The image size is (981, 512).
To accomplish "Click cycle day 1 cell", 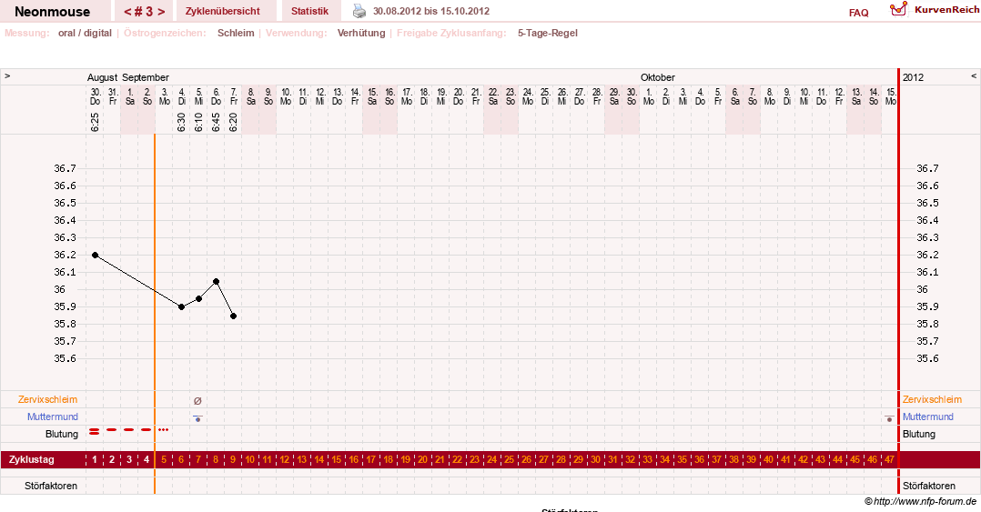I will click(x=95, y=459).
